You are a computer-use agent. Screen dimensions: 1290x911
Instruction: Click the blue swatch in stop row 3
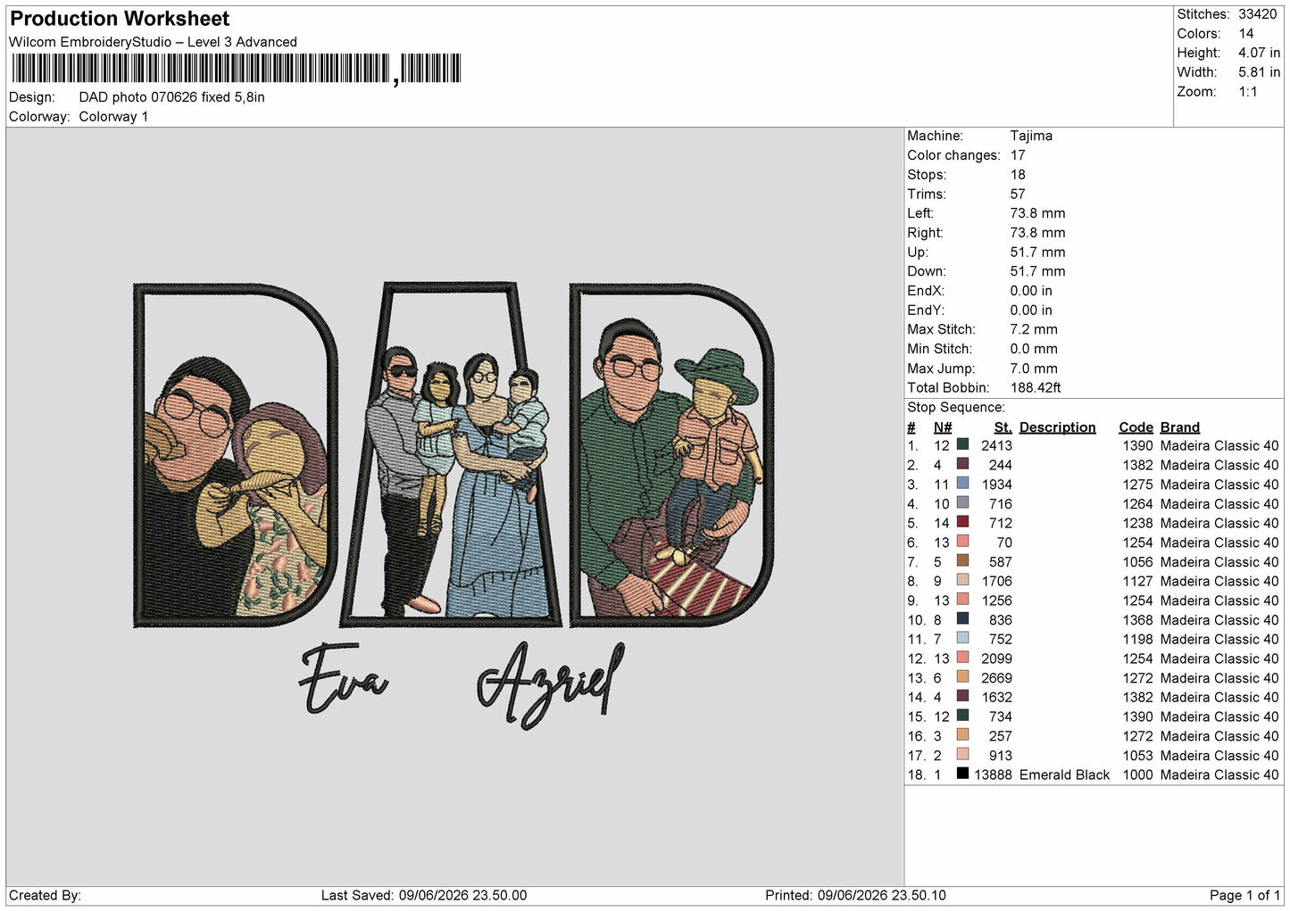click(962, 483)
